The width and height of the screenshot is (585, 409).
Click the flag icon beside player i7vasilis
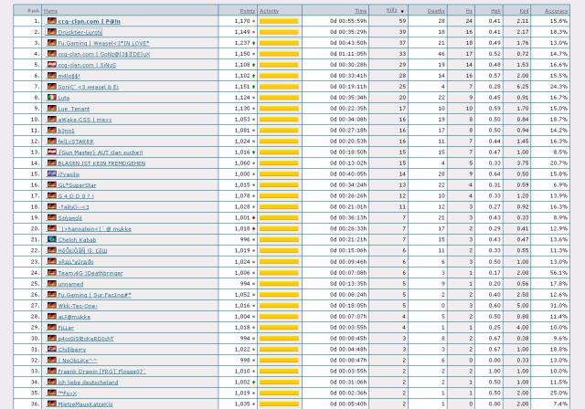[51, 173]
